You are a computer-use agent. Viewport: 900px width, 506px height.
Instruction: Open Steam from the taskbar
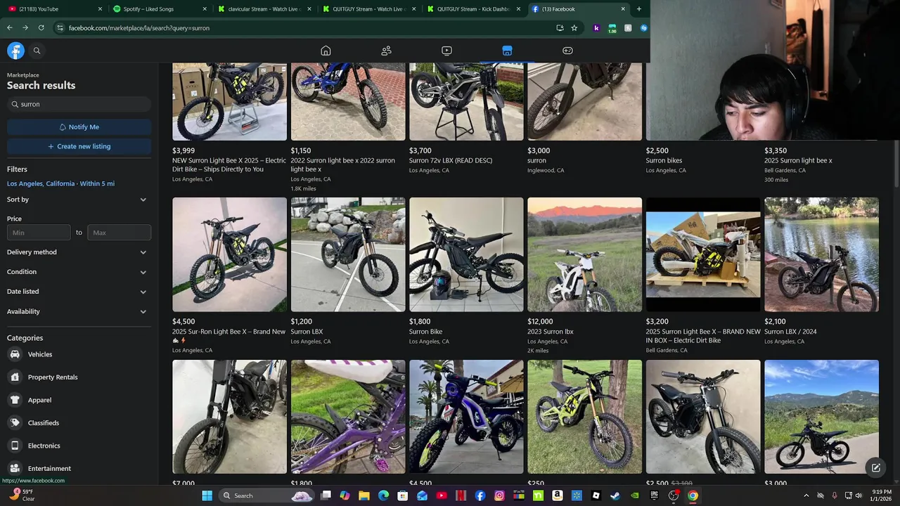pyautogui.click(x=615, y=495)
